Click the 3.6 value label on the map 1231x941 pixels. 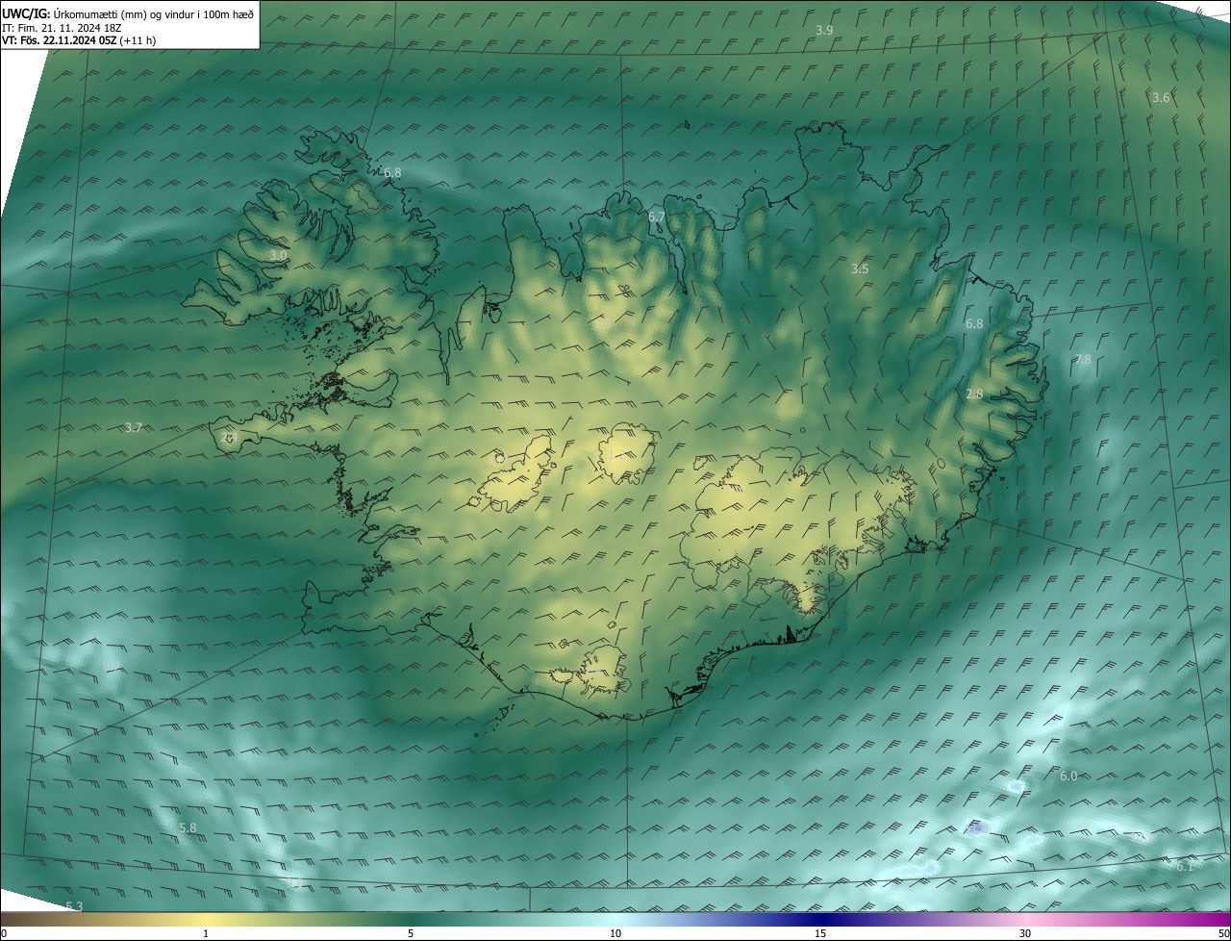coord(1161,98)
